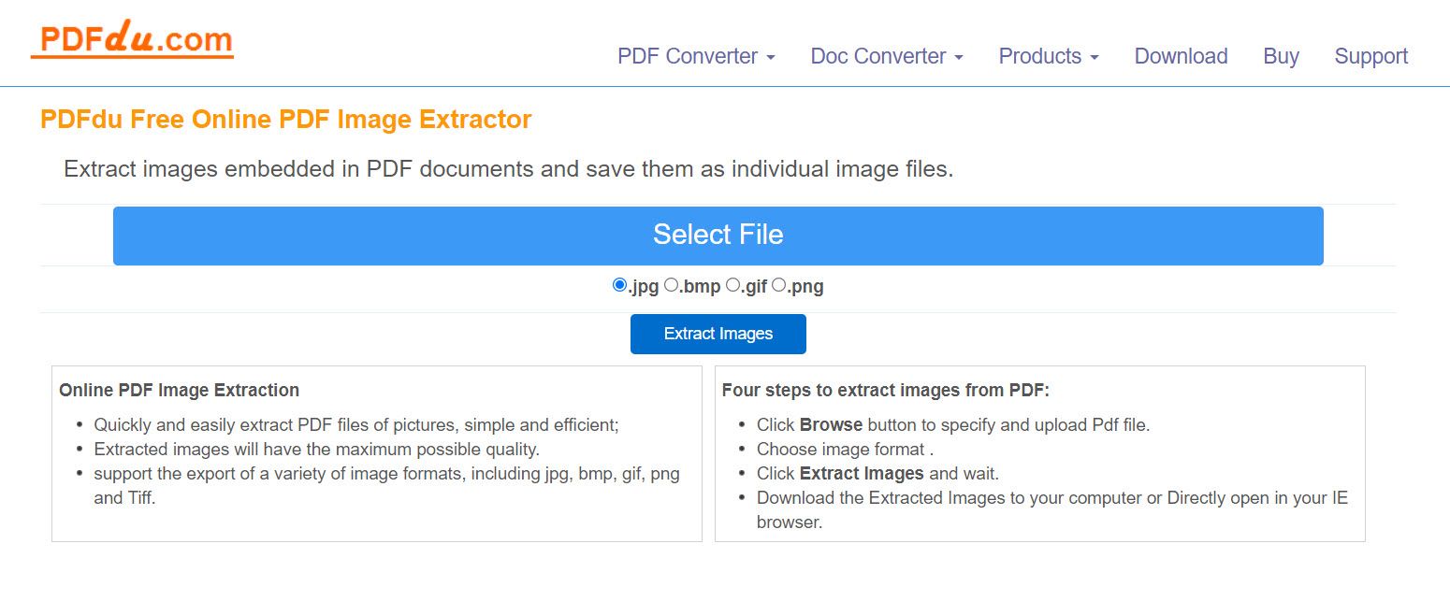Screen dimensions: 1450x601
Task: Click the Extract Images button
Action: (718, 334)
